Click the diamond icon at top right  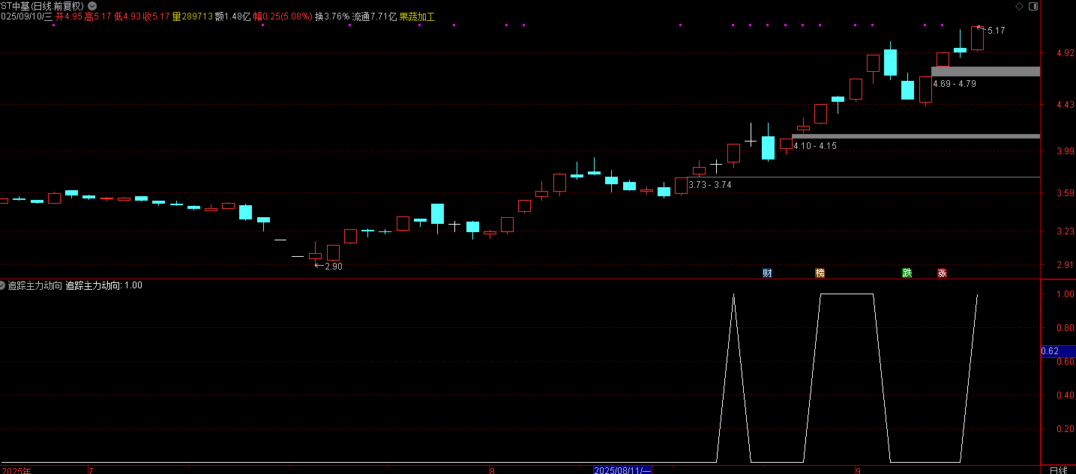point(1018,6)
